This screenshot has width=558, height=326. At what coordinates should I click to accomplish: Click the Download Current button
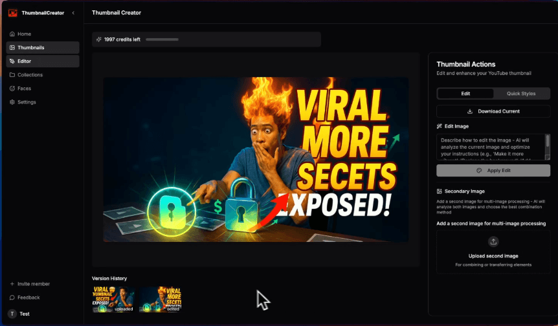[493, 111]
